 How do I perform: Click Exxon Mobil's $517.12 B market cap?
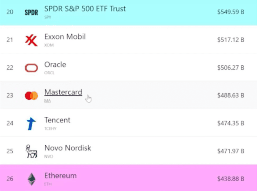[x=231, y=40]
